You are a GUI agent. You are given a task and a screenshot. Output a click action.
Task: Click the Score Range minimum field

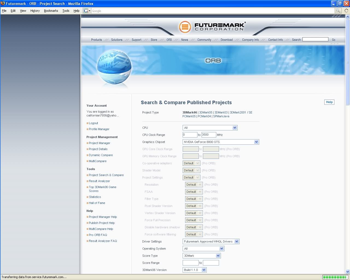coord(191,263)
